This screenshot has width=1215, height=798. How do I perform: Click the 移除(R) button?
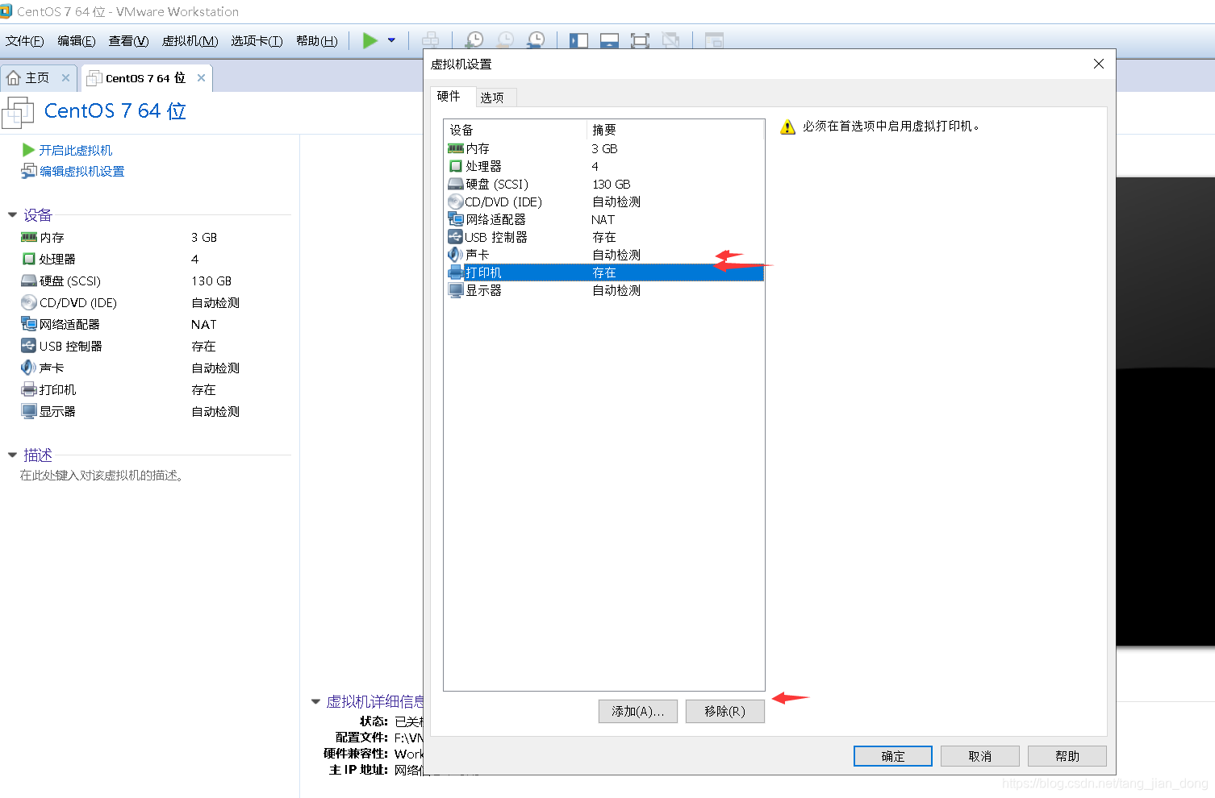pyautogui.click(x=725, y=711)
